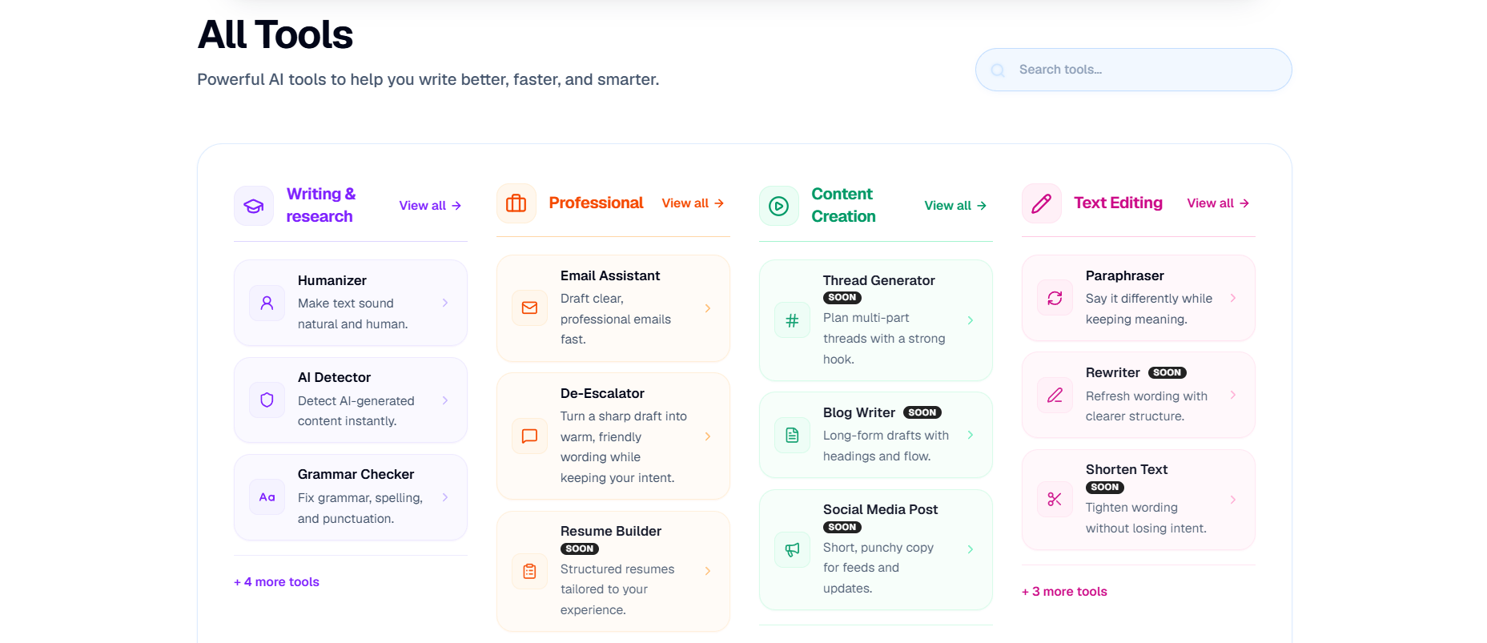Click the Resume Builder clipboard icon

tap(530, 571)
